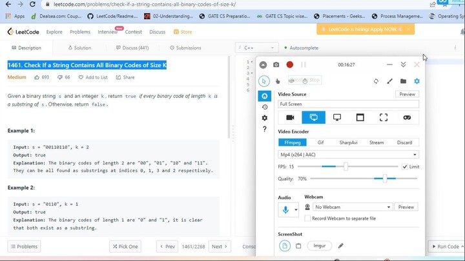Click the Imgur screenshot button
This screenshot has width=465, height=261.
(320, 246)
